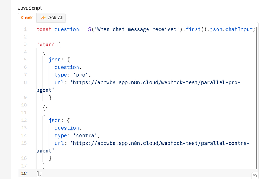Click the 'const' keyword on line 1
Viewport: 264px width, 179px height.
(44, 29)
